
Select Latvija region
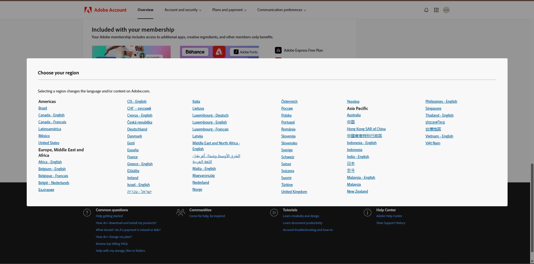tap(198, 136)
